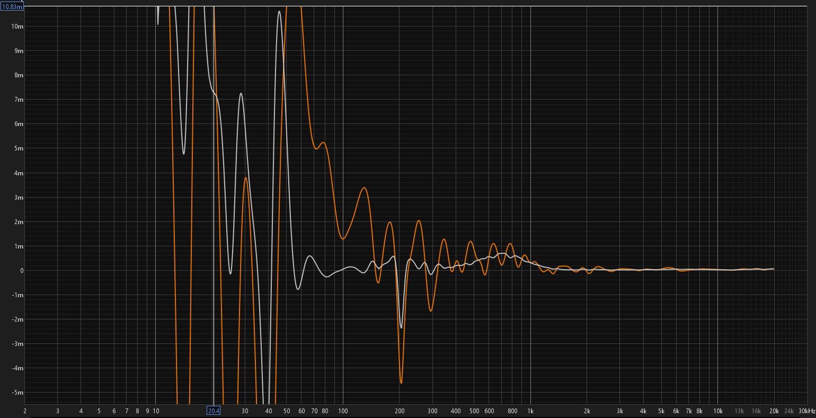Viewport: 816px width, 418px height.
Task: Select the -2m label on vertical axis
Action: click(x=17, y=319)
